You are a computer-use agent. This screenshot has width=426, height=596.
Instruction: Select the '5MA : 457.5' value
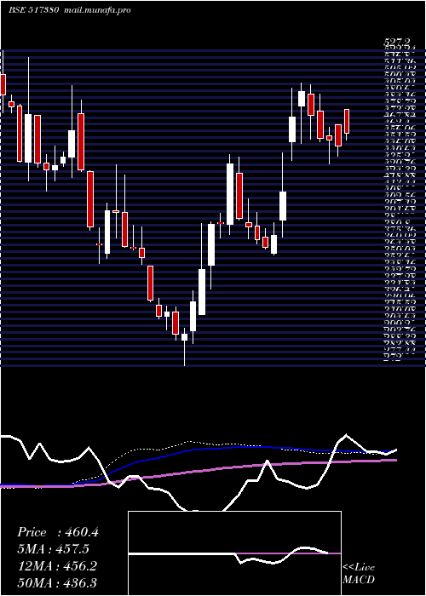point(55,549)
